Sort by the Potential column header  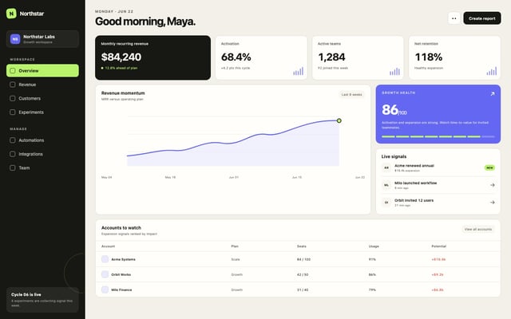pos(438,246)
